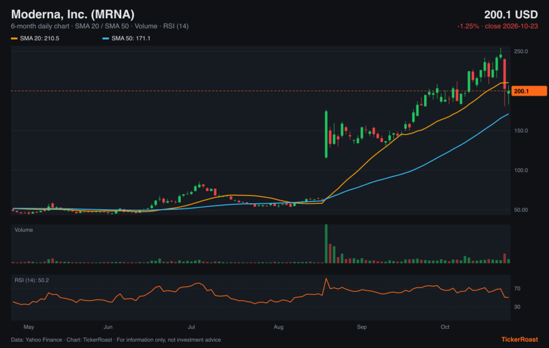The image size is (549, 348).
Task: Click the 100.0 price axis label
Action: (x=521, y=170)
